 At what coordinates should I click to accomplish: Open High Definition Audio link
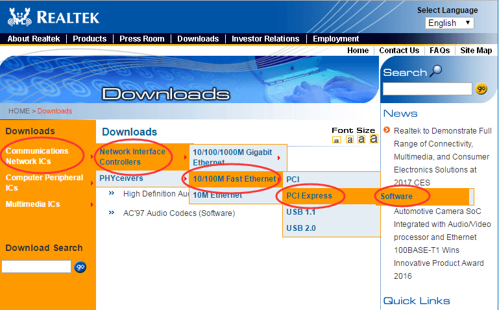(156, 194)
